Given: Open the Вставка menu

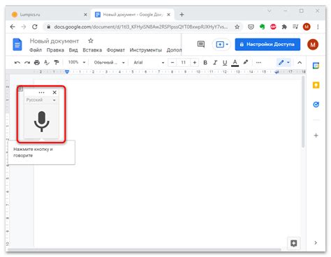Looking at the screenshot, I should 92,50.
